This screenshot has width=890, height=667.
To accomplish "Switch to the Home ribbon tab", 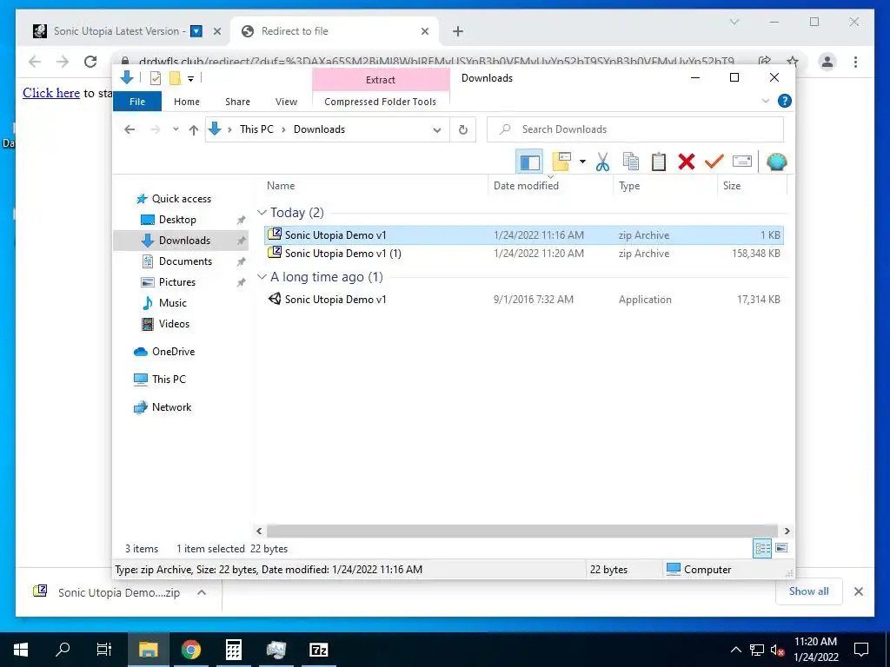I will coord(187,102).
